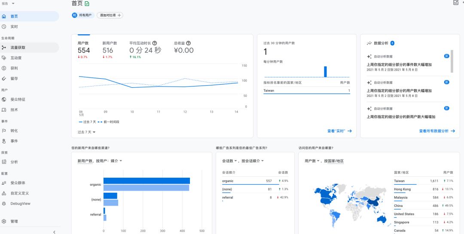Open the 过去 7 天 date range dropdown
This screenshot has width=464, height=234.
(86, 132)
